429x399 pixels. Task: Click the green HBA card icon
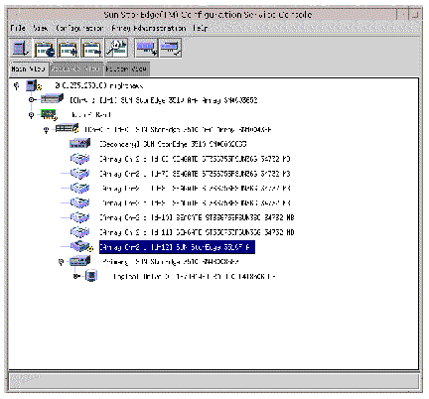point(49,115)
